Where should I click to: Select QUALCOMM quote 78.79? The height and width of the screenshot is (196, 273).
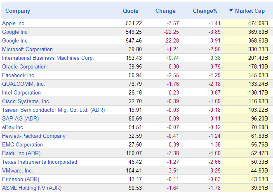[135, 84]
